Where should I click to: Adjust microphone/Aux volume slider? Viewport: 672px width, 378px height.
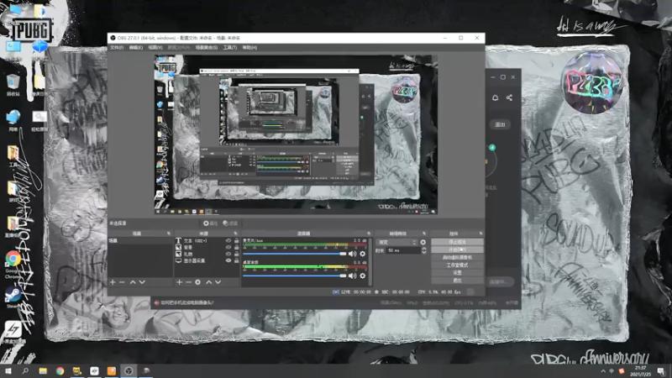pos(295,254)
